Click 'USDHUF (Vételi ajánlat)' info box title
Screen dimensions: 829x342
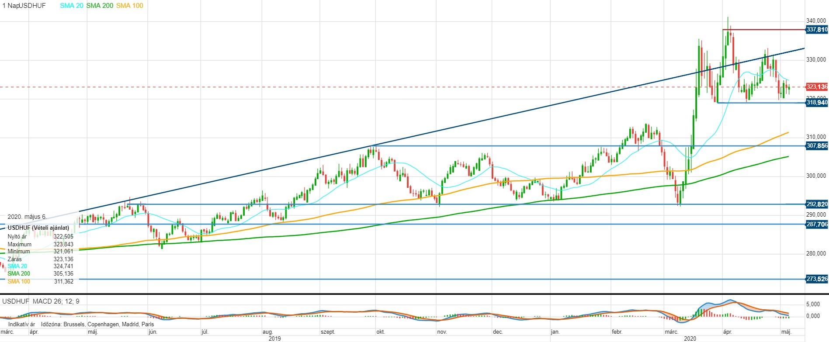click(38, 228)
